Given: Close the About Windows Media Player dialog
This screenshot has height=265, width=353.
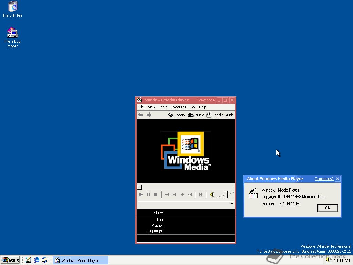Looking at the screenshot, I should pyautogui.click(x=337, y=179).
